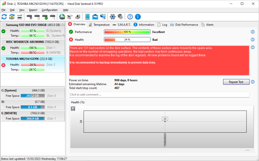Viewport: 259px width, 161px height.
Task: Click the refresh icon with warning triangle
Action: (12, 17)
